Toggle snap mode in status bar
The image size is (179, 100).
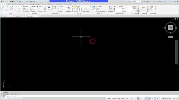(x=129, y=98)
